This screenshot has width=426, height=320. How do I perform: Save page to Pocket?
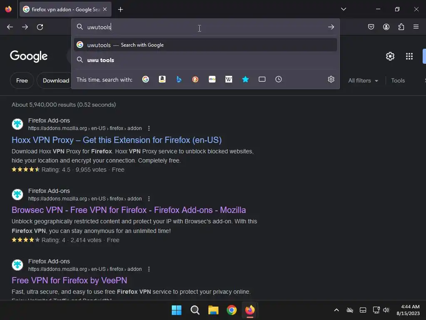(x=371, y=27)
